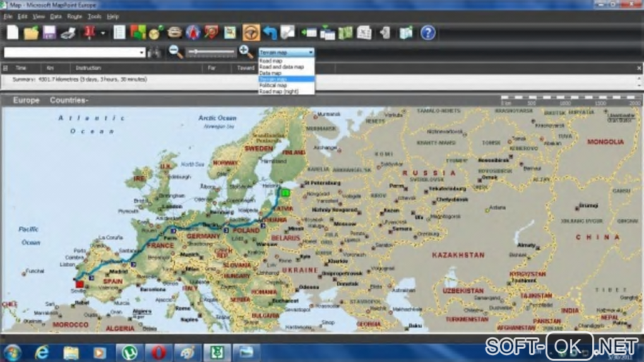Open Opera browser from taskbar

pyautogui.click(x=158, y=353)
